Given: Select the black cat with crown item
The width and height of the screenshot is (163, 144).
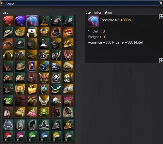Looking at the screenshot, I should (x=68, y=78).
